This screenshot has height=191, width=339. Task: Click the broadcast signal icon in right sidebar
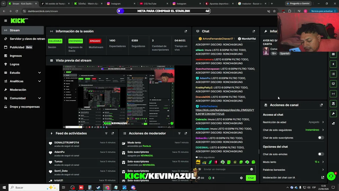coord(333,94)
